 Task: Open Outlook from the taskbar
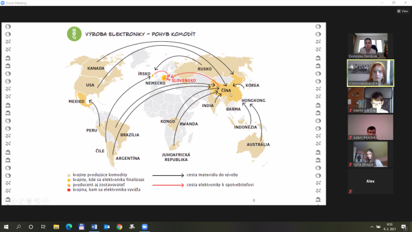pos(107,227)
